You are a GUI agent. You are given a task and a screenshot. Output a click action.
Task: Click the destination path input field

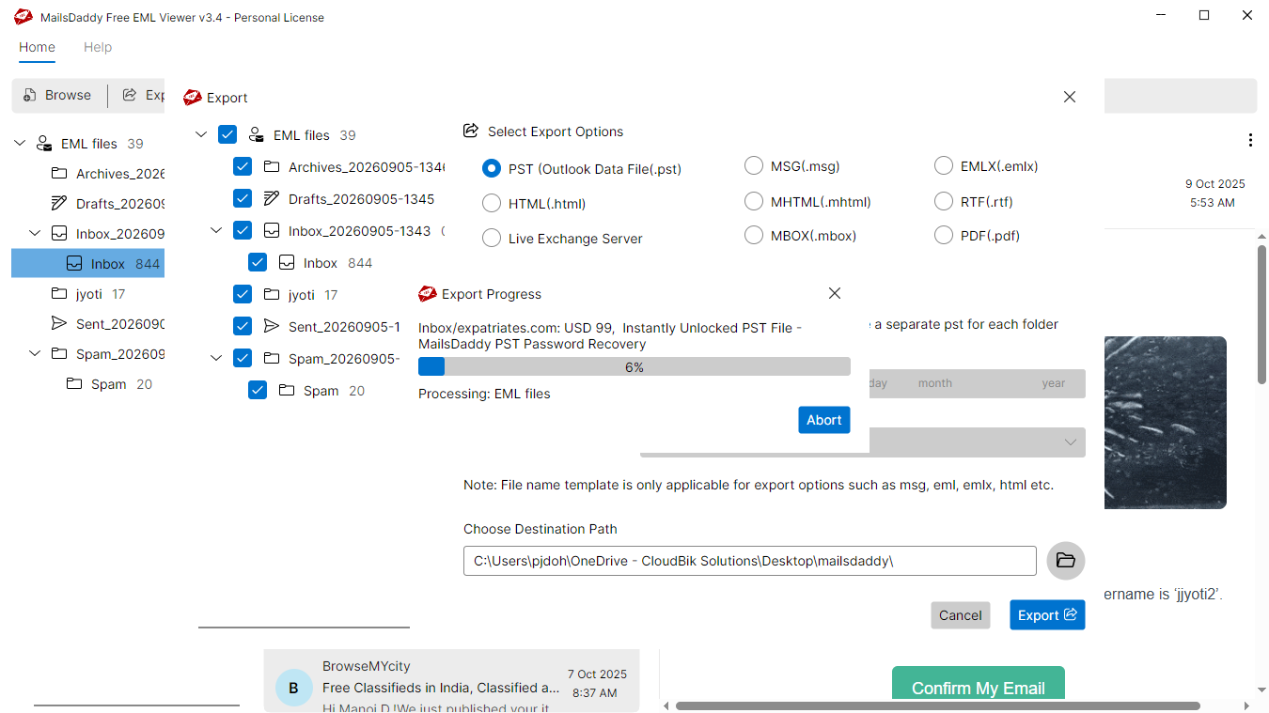pyautogui.click(x=749, y=561)
